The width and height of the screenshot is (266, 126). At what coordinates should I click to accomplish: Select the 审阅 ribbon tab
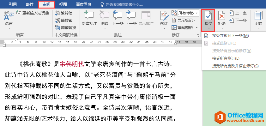pyautogui.click(x=46, y=4)
